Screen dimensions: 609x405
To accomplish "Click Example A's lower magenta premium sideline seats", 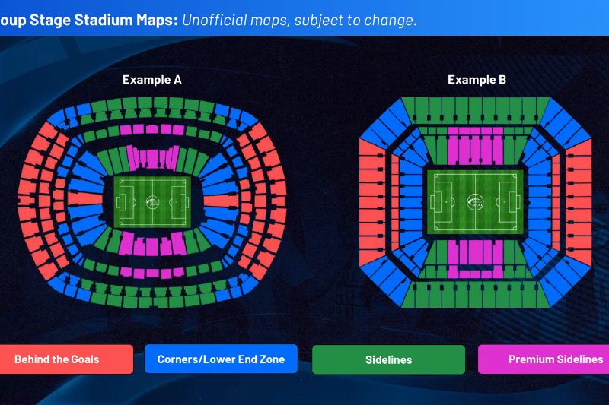I will tap(152, 243).
